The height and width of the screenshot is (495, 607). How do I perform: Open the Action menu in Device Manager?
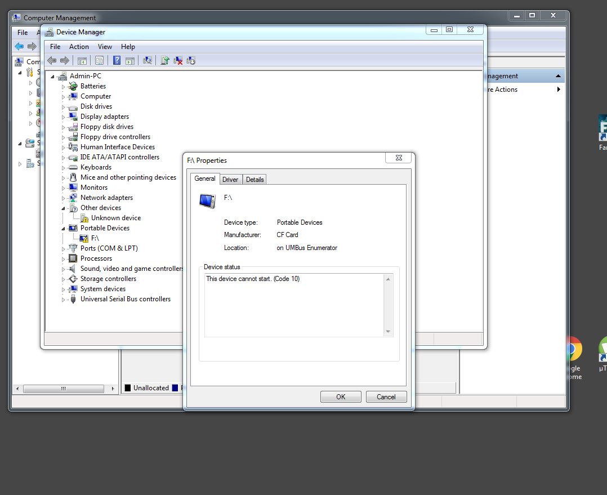coord(79,47)
